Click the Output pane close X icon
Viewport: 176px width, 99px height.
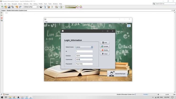[x=172, y=10]
